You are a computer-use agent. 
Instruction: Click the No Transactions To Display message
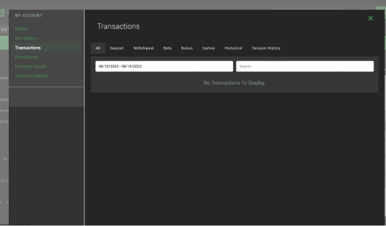tap(234, 83)
